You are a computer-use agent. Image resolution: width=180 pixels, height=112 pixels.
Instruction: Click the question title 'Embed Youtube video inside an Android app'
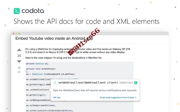pos(54,38)
